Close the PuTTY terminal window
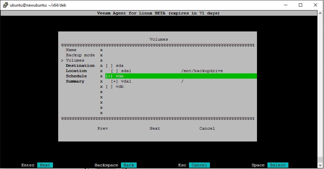 [x=315, y=5]
